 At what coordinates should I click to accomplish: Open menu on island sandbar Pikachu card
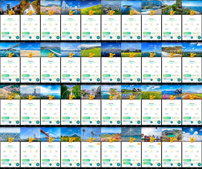139,38
